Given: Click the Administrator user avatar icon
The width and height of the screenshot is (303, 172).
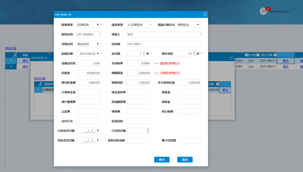Looking at the screenshot, I should (263, 12).
